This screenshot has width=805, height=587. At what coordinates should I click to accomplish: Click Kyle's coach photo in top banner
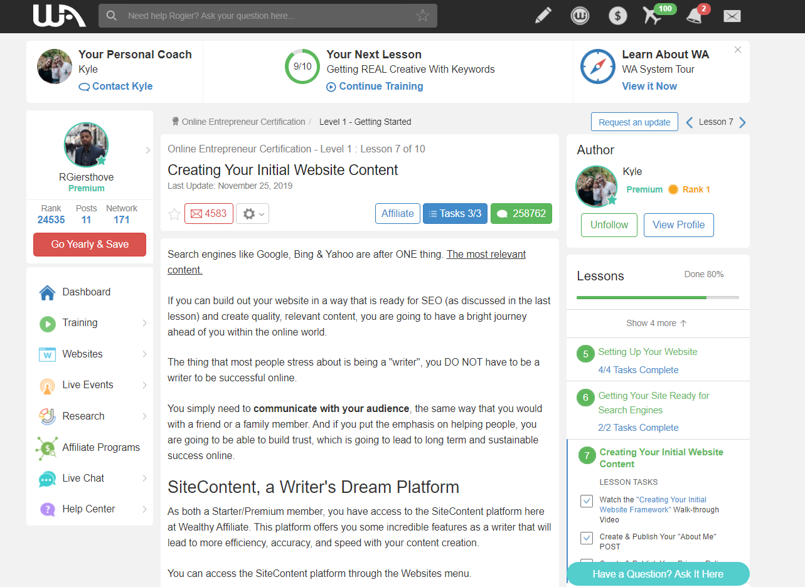pyautogui.click(x=55, y=66)
